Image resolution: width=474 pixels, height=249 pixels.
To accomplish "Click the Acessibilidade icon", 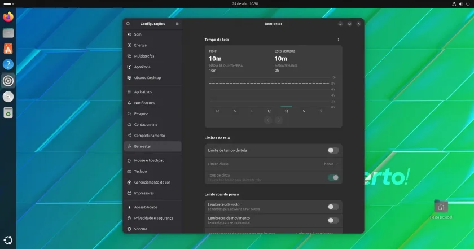I will (x=129, y=207).
